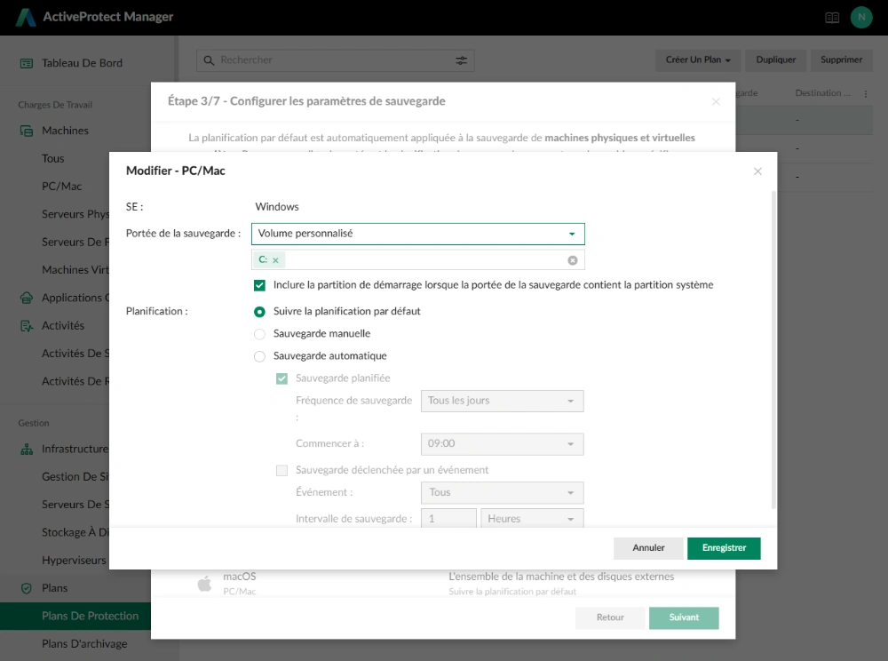Uncheck Inclure la partition de démarrage
This screenshot has height=661, width=888.
pyautogui.click(x=259, y=285)
